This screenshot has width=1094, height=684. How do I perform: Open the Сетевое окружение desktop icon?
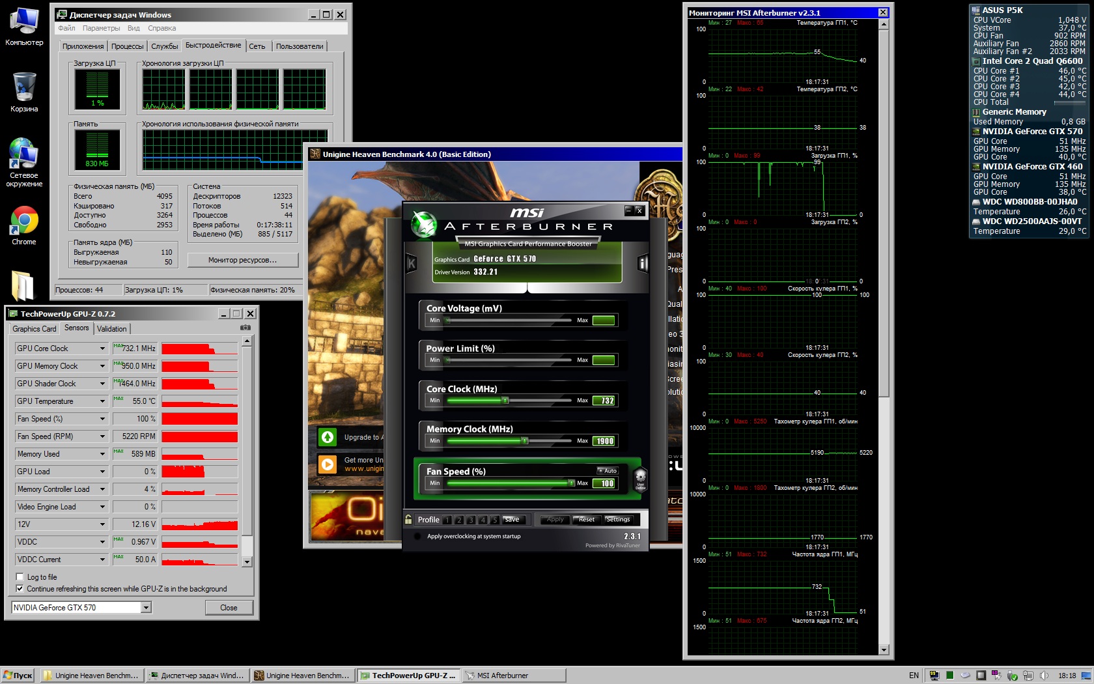click(x=24, y=162)
